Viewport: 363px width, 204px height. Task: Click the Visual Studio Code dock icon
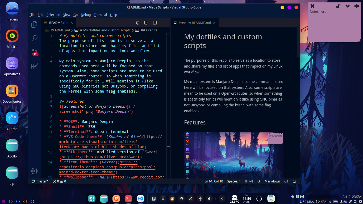pyautogui.click(x=141, y=198)
